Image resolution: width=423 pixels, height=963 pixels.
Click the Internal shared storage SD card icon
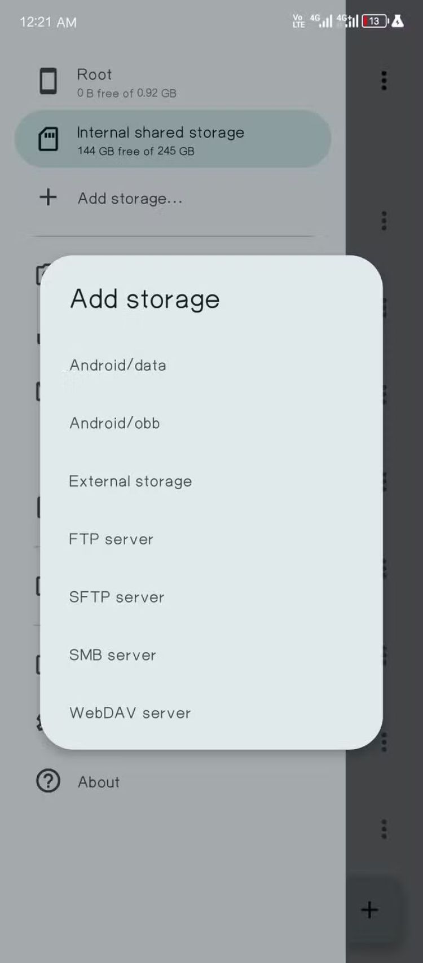pyautogui.click(x=48, y=139)
